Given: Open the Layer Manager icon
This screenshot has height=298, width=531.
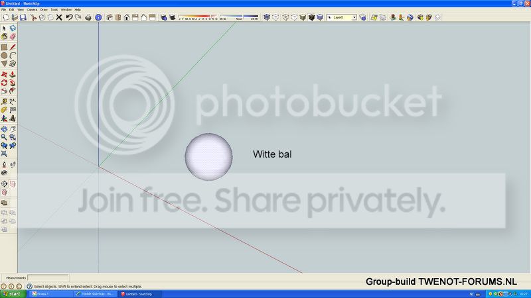Looking at the screenshot, I should tap(362, 17).
